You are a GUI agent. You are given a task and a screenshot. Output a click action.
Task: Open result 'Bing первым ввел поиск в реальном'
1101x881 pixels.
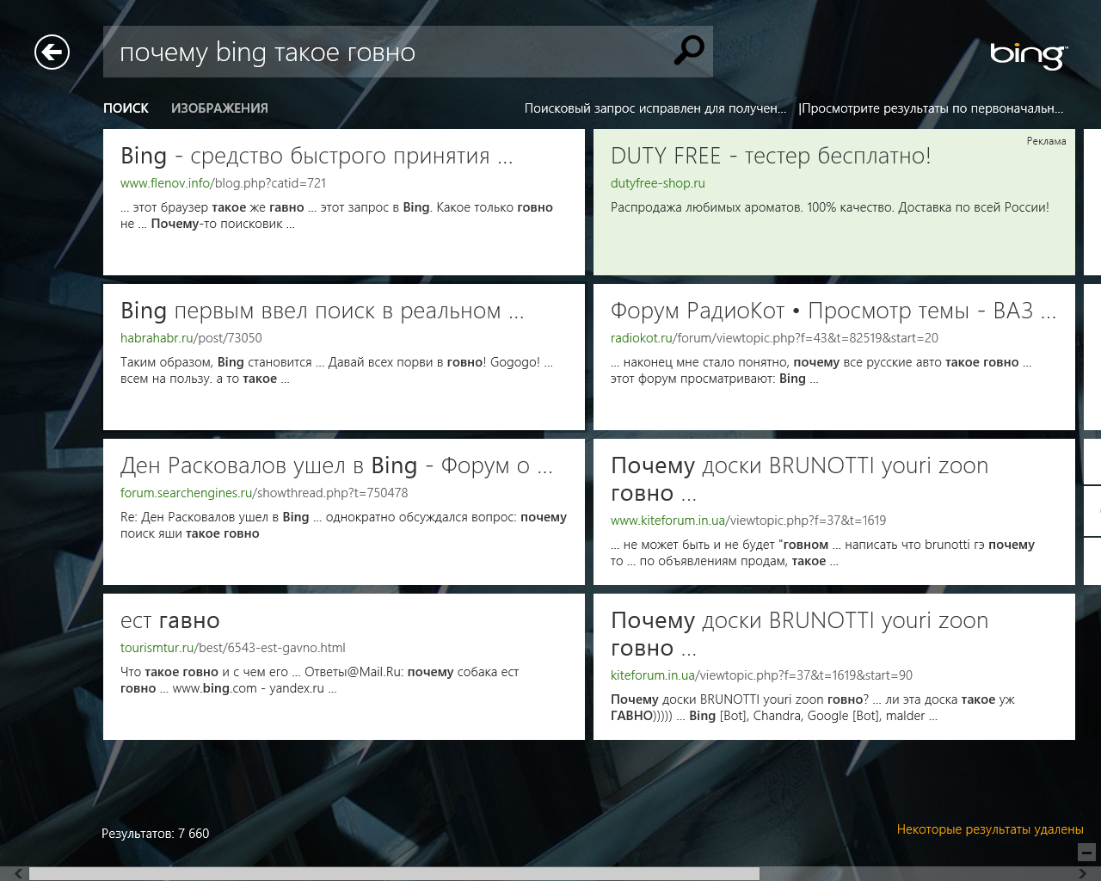point(323,311)
